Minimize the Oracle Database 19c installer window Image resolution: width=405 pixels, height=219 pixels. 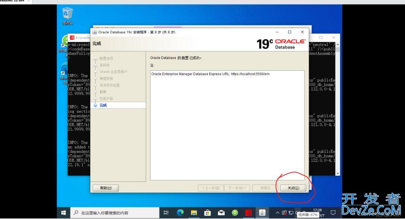click(x=277, y=32)
